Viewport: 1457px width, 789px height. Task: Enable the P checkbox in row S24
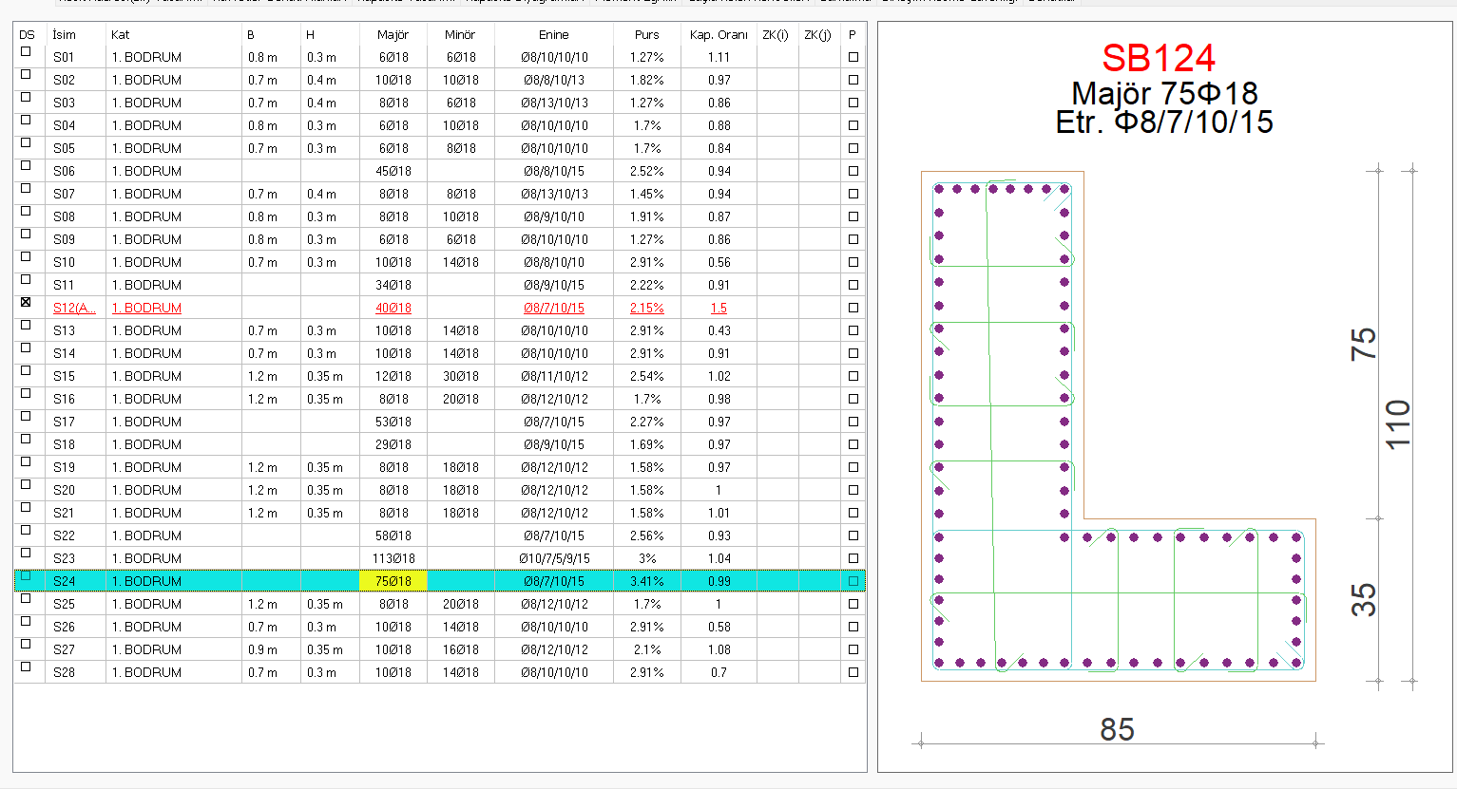click(853, 581)
